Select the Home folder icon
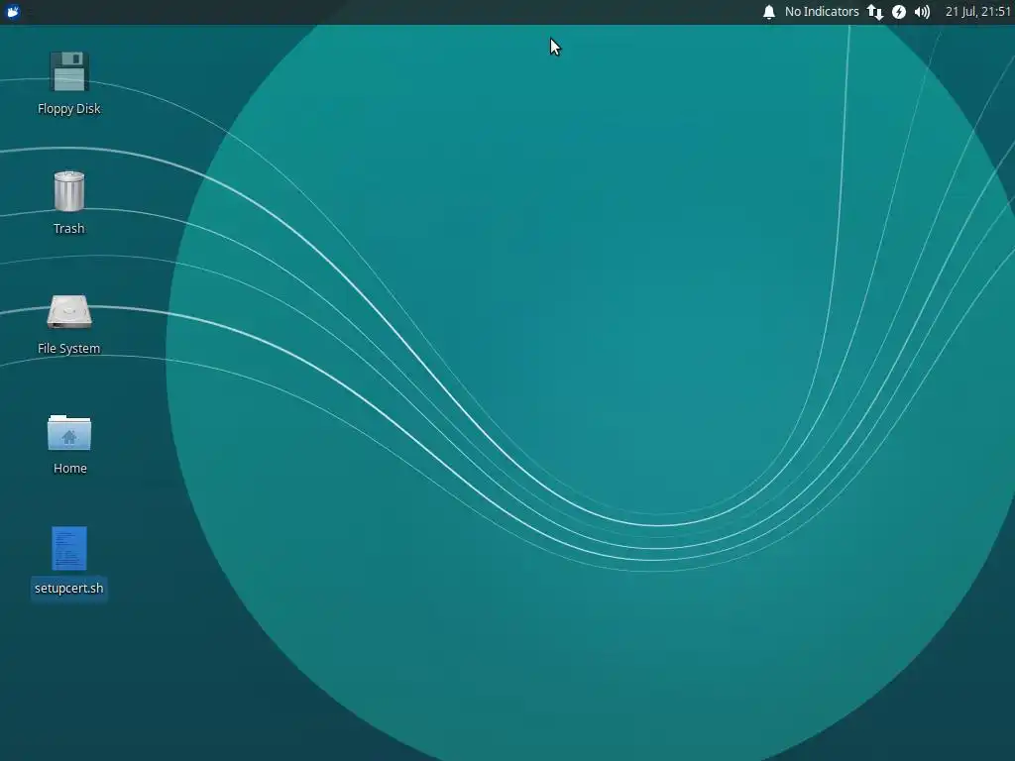The width and height of the screenshot is (1015, 761). tap(69, 432)
